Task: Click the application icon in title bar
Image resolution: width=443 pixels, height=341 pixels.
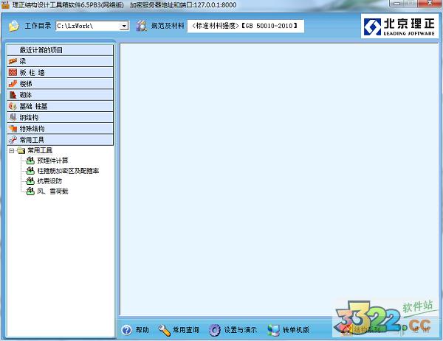Action: [5, 5]
